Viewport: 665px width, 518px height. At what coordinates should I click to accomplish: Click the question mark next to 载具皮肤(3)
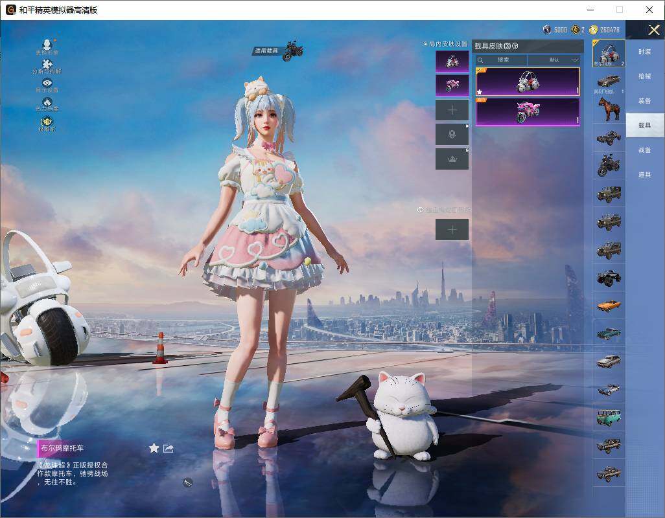coord(515,46)
